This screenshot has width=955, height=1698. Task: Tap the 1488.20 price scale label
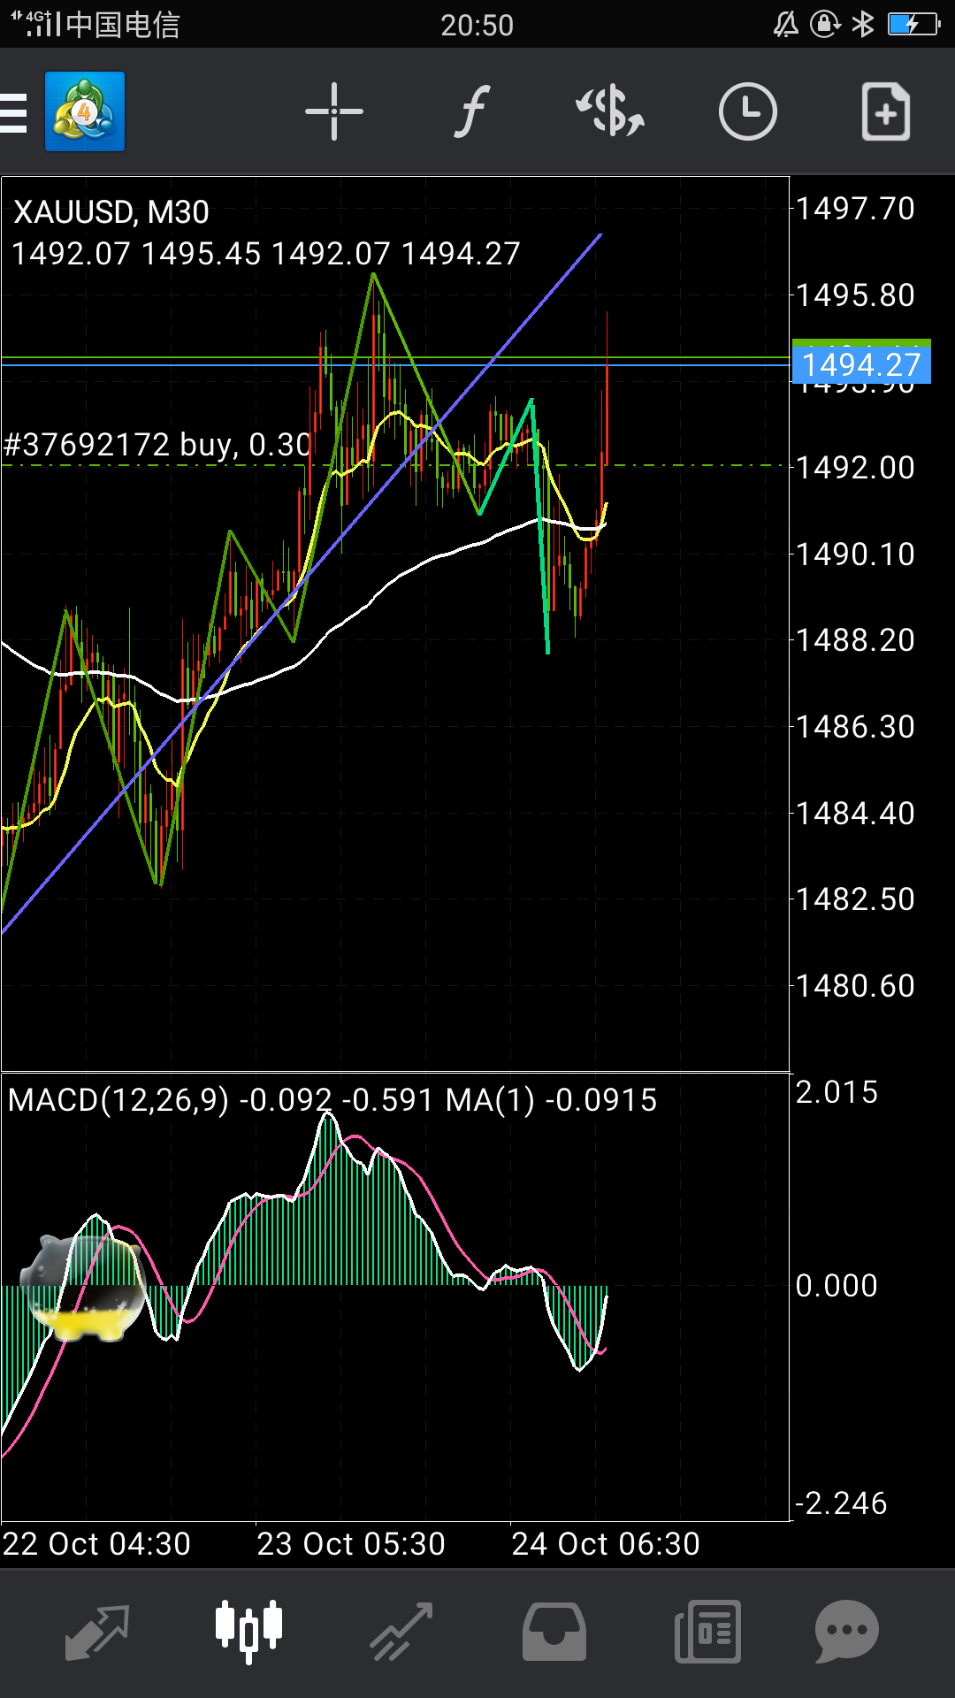[856, 640]
